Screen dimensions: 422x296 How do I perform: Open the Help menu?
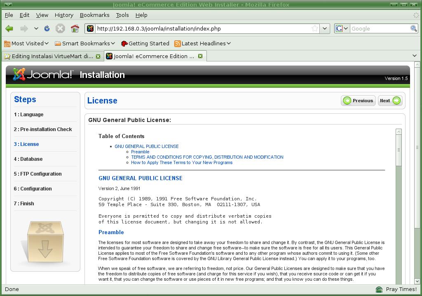[141, 15]
